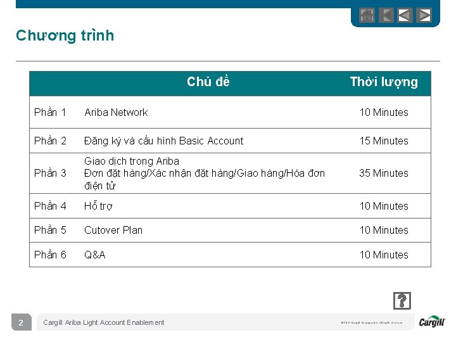Select the Cutover Plan topic

(113, 231)
